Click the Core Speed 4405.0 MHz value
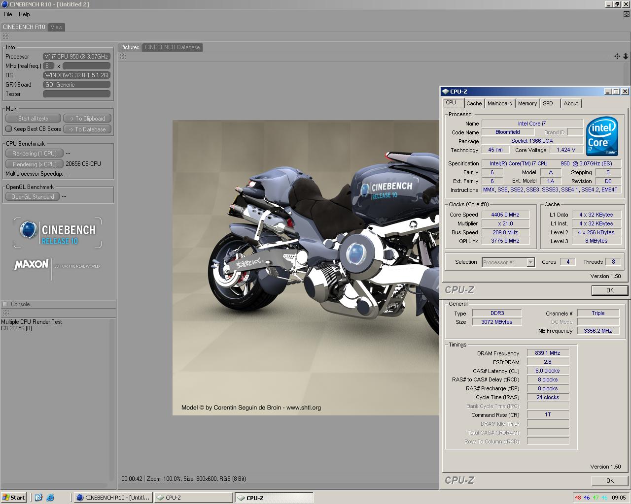 pyautogui.click(x=505, y=215)
